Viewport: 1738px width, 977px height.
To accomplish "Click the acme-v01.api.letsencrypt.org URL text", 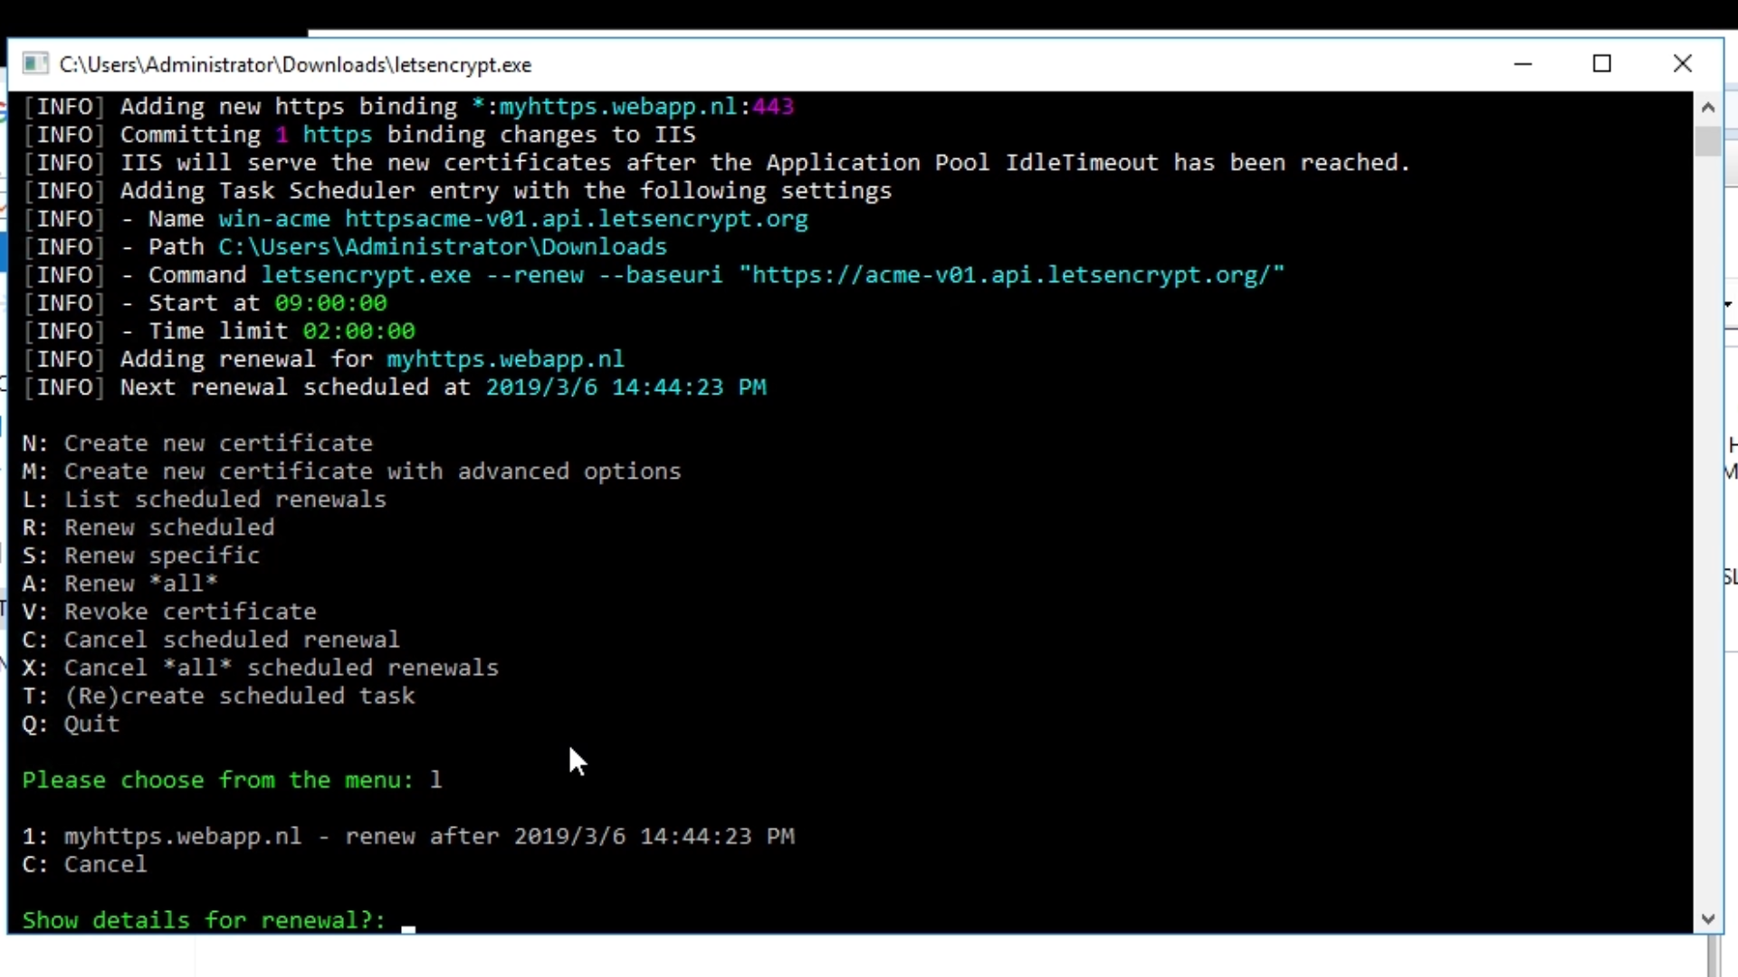I will (x=1011, y=275).
